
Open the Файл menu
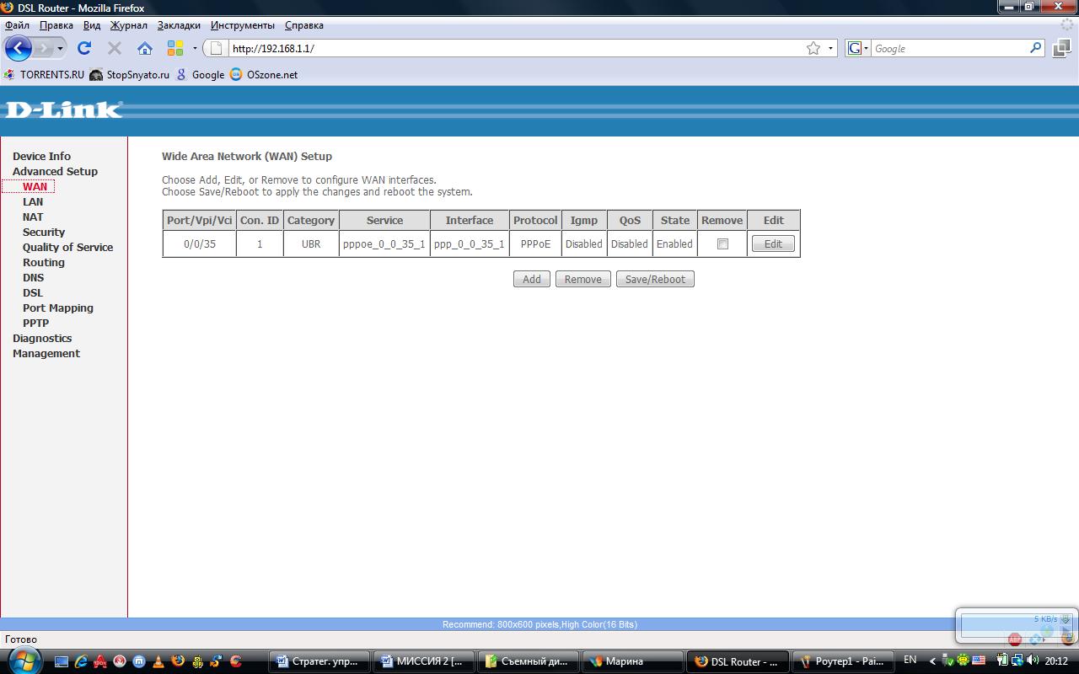[17, 25]
